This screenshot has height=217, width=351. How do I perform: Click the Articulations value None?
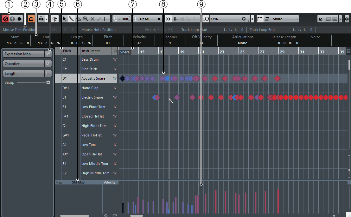[x=243, y=43]
